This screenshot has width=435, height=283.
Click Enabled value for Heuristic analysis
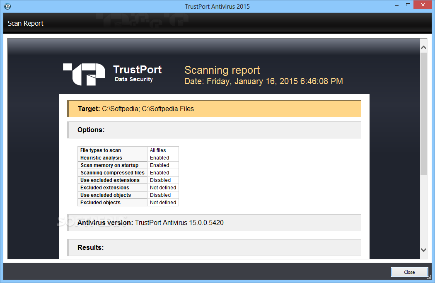point(163,157)
